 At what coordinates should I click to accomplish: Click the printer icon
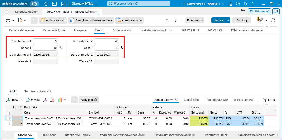tap(8, 21)
